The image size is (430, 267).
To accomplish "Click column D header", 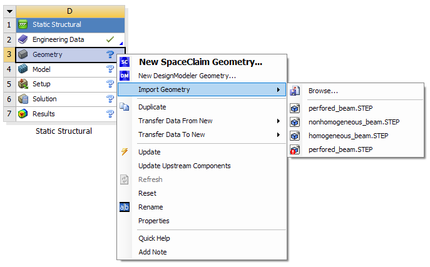I will pyautogui.click(x=70, y=11).
